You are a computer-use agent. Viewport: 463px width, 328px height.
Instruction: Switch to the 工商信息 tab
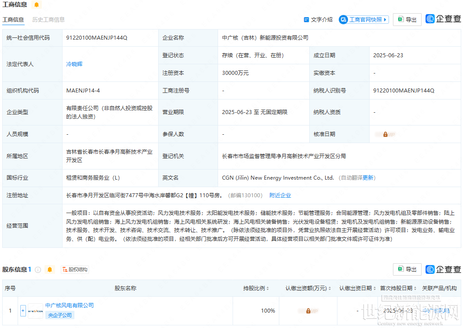[x=13, y=20]
